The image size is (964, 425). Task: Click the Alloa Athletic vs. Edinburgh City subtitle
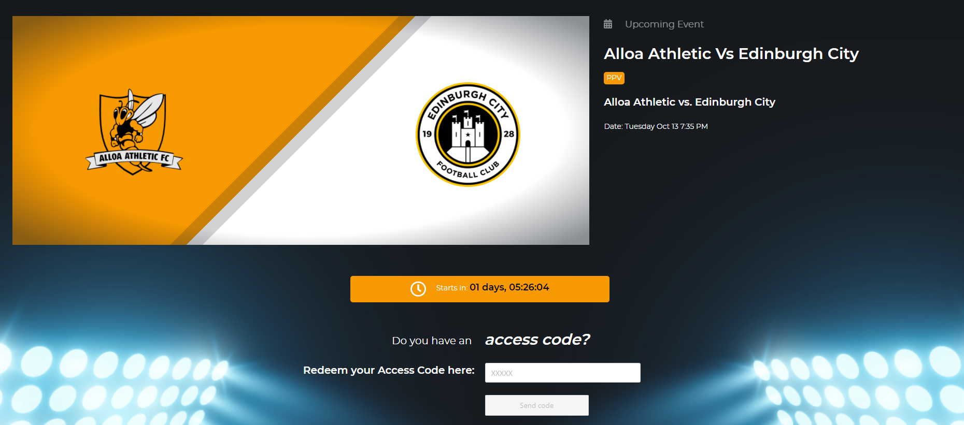pos(689,102)
